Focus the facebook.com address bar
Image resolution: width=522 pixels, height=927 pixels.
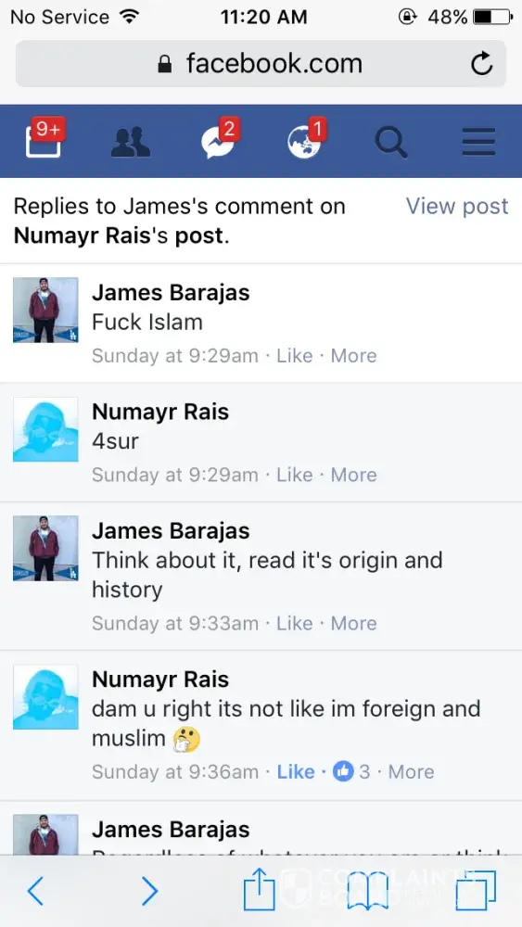(261, 64)
